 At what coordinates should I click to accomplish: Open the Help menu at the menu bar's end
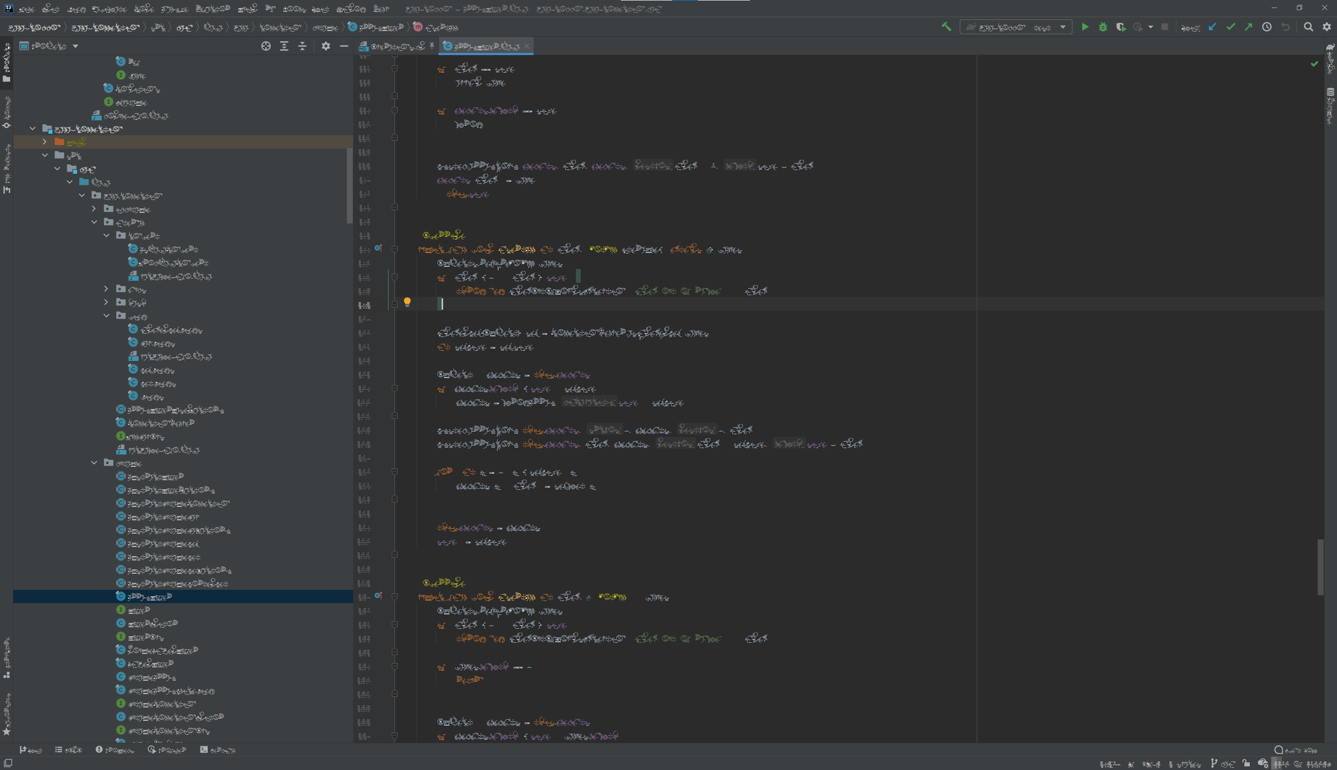pos(381,9)
